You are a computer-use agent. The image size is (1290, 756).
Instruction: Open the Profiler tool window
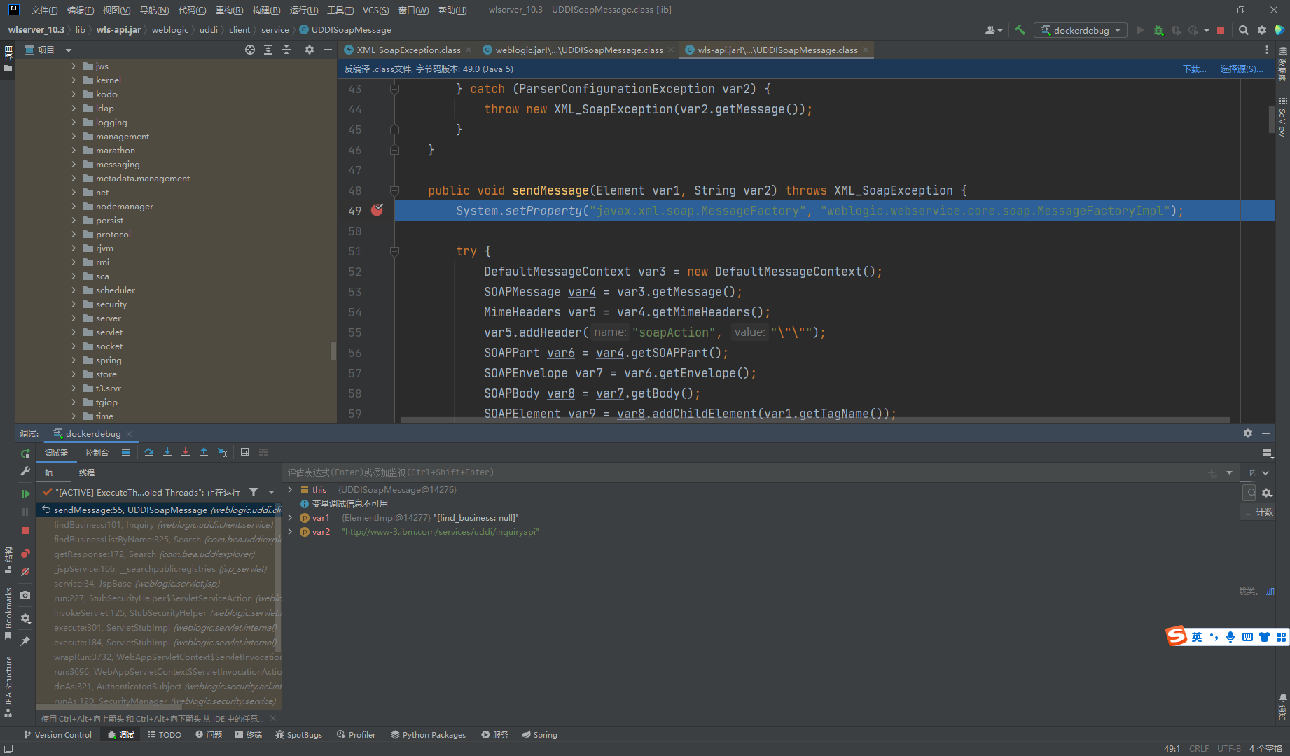tap(356, 734)
